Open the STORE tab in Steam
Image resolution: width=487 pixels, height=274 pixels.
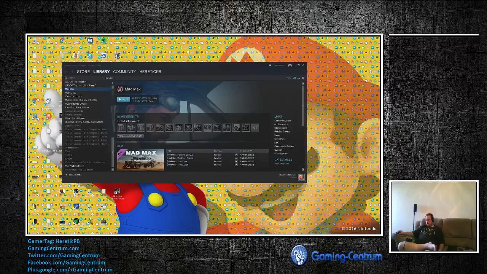coord(83,72)
